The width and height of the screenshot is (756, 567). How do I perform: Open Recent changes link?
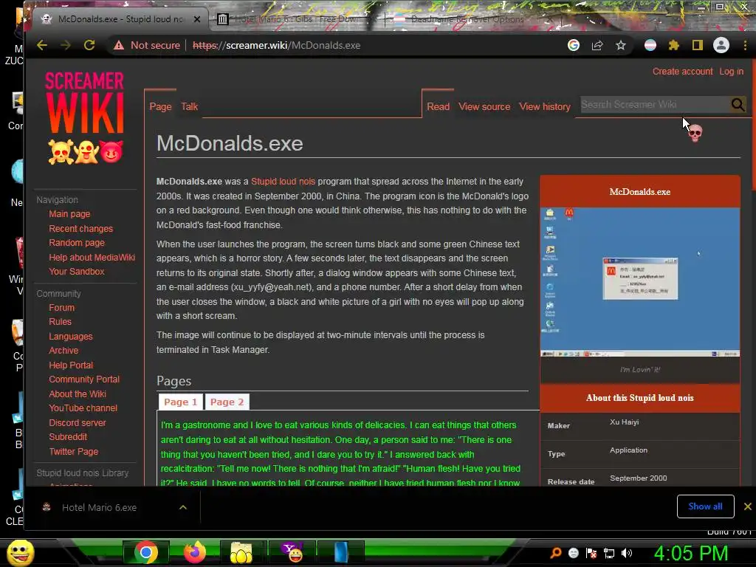(x=80, y=229)
